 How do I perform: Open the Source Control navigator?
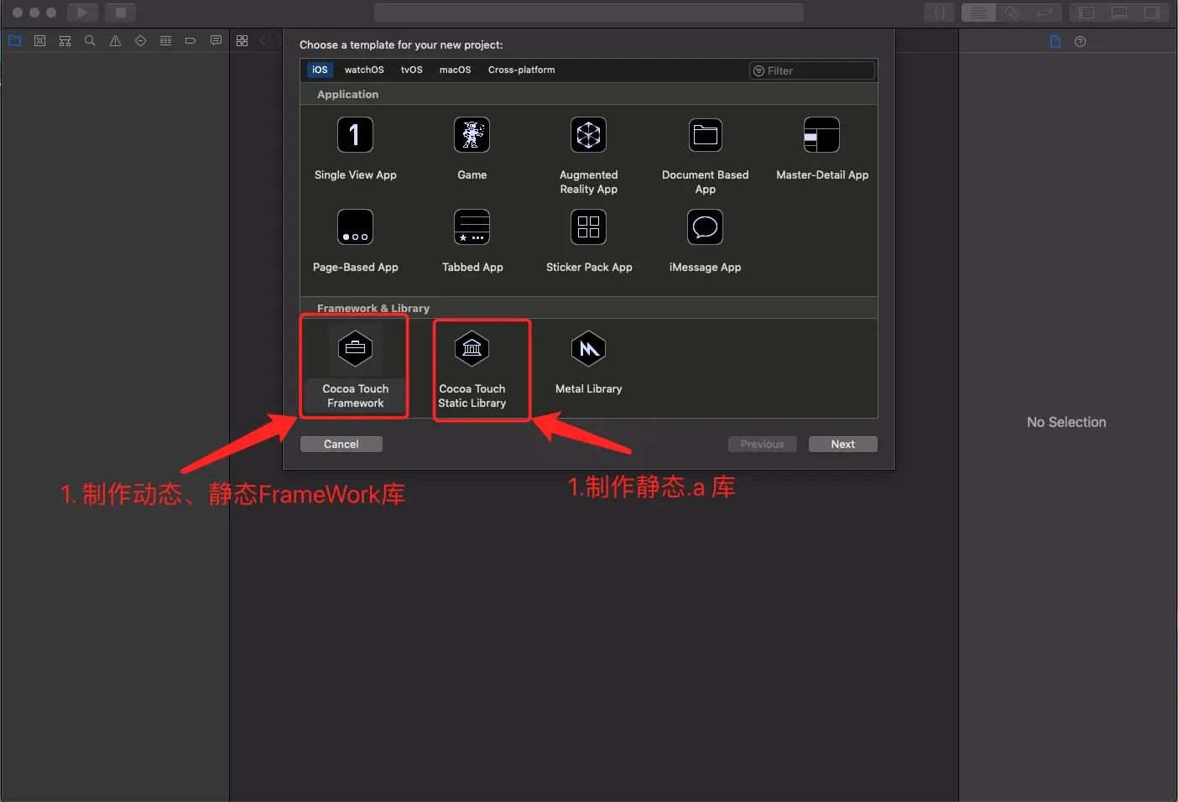(39, 40)
